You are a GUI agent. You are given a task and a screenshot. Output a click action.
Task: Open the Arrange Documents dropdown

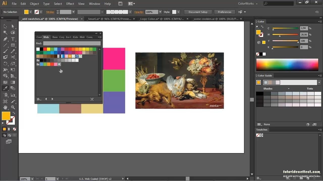[131, 4]
